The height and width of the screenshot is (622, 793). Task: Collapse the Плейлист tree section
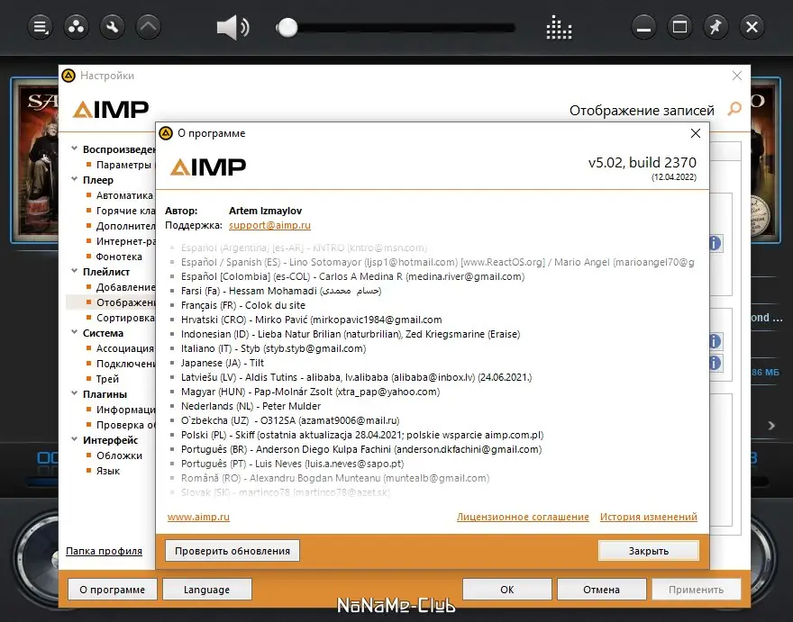point(74,271)
